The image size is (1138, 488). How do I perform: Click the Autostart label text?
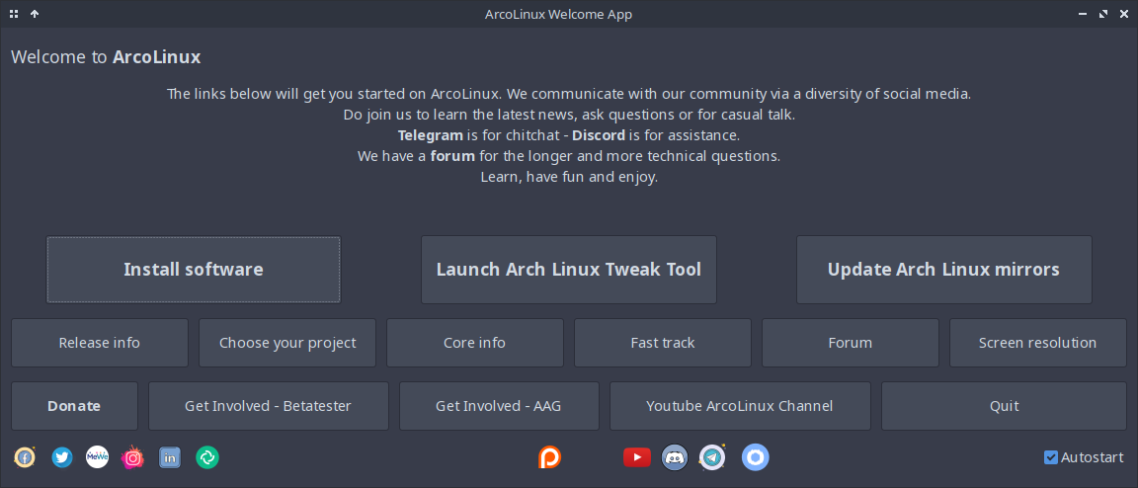click(x=1093, y=457)
